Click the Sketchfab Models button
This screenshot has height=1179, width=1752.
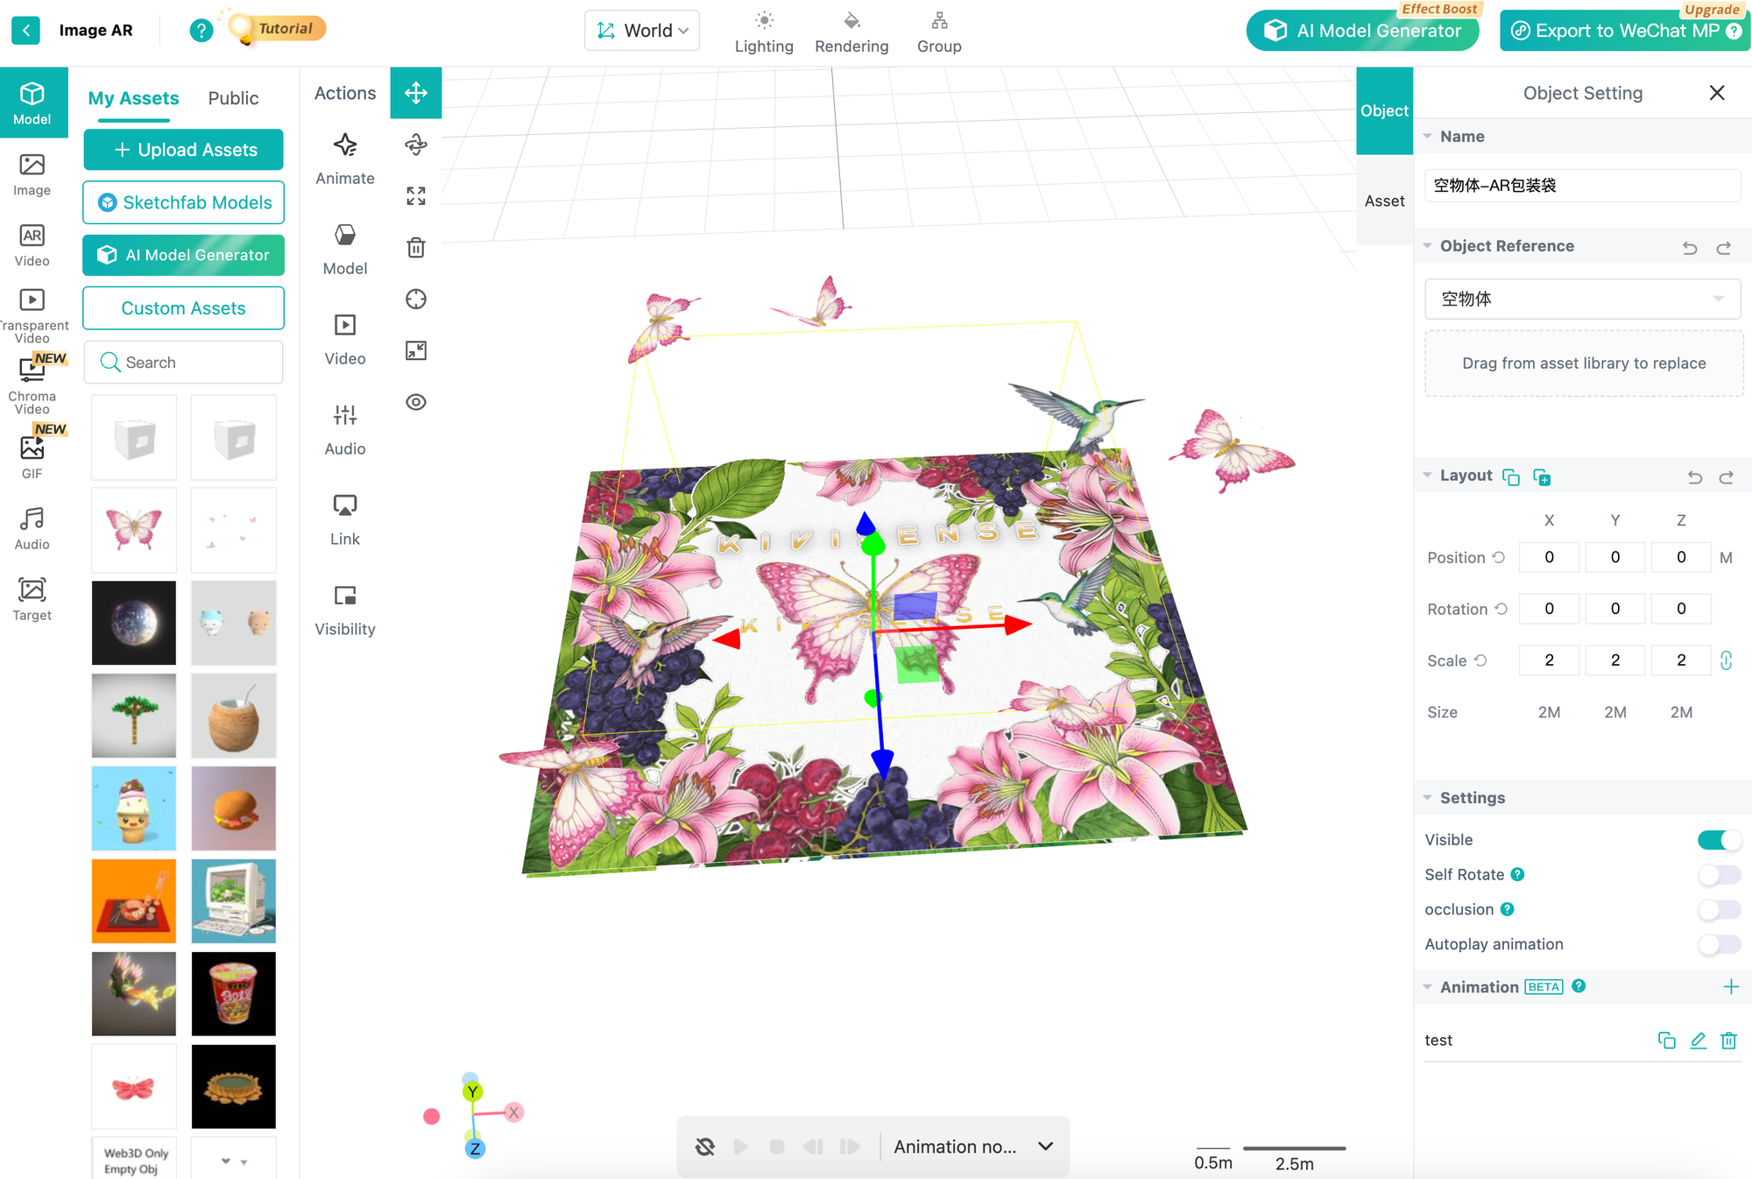pyautogui.click(x=183, y=202)
